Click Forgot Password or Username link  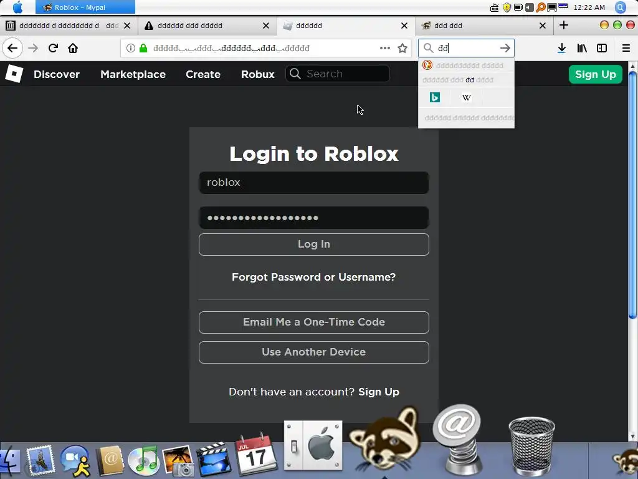[314, 277]
